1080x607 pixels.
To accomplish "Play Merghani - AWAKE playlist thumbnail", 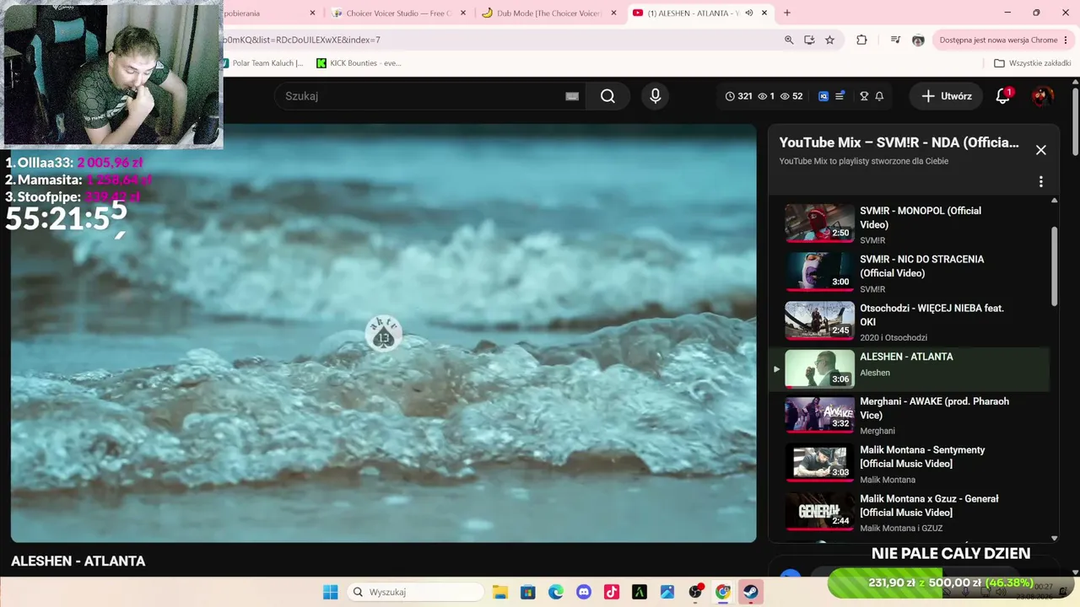I will pyautogui.click(x=819, y=414).
